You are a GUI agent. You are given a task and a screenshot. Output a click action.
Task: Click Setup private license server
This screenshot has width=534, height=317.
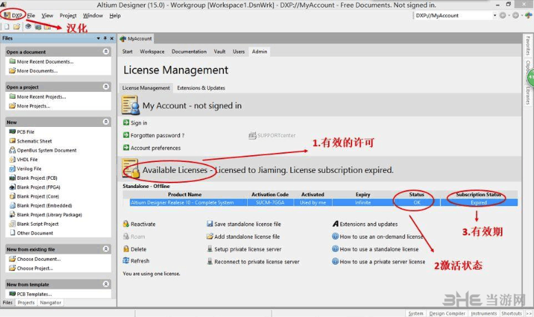(x=244, y=249)
